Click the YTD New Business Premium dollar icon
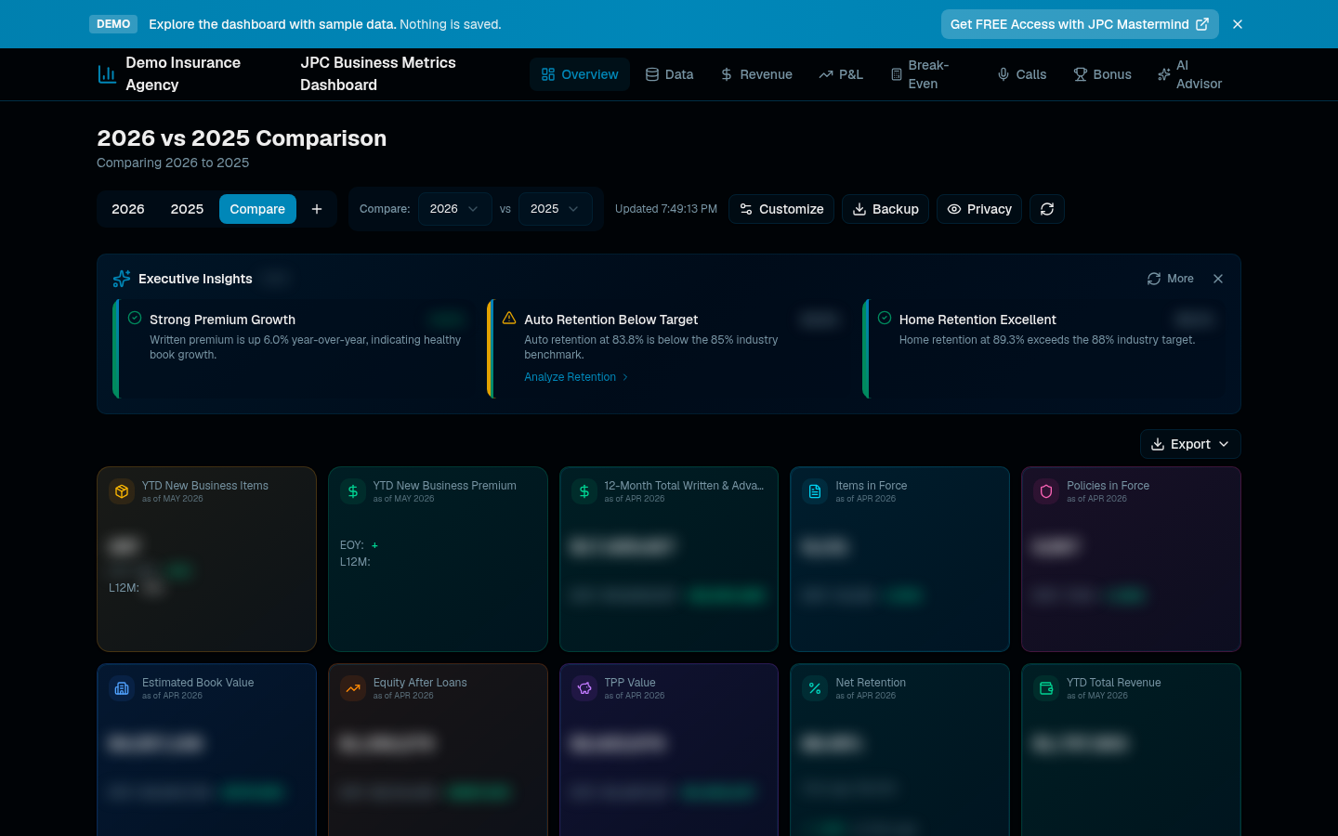The image size is (1338, 836). tap(353, 491)
